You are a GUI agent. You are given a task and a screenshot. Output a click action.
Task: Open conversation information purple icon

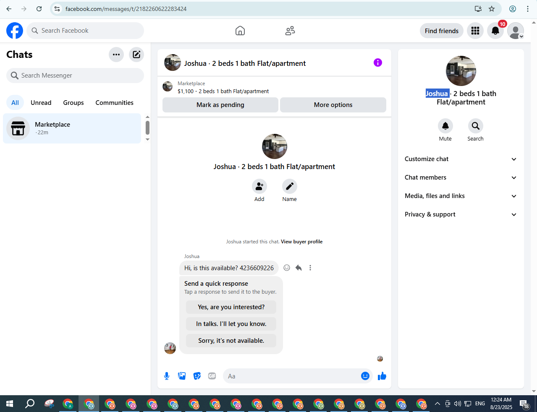pos(378,63)
